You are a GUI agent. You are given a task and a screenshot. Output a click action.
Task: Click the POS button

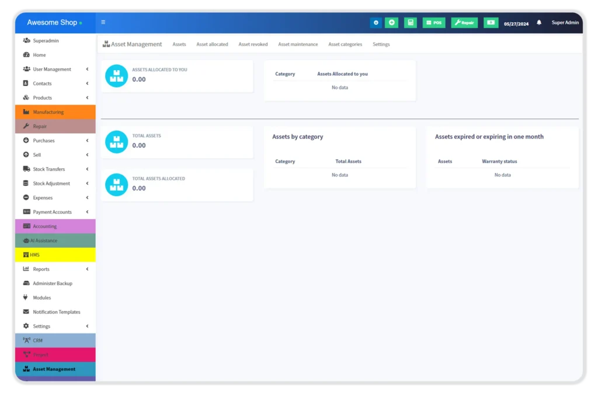tap(434, 23)
